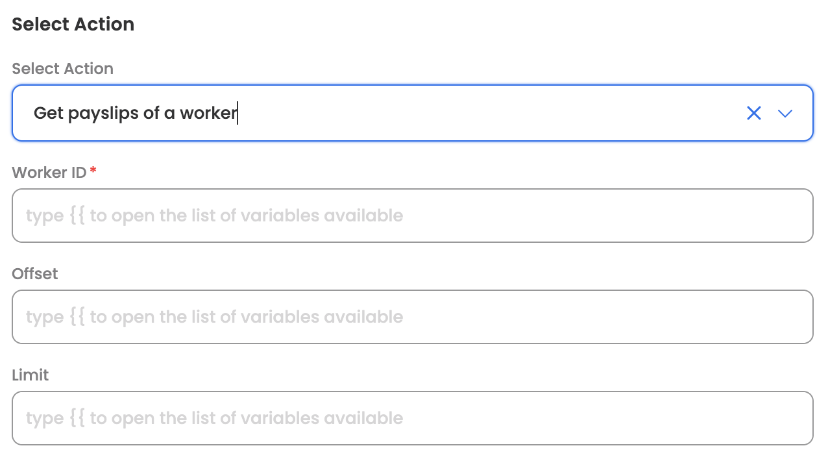Focus the Worker ID input field
The width and height of the screenshot is (828, 461).
pyautogui.click(x=413, y=216)
